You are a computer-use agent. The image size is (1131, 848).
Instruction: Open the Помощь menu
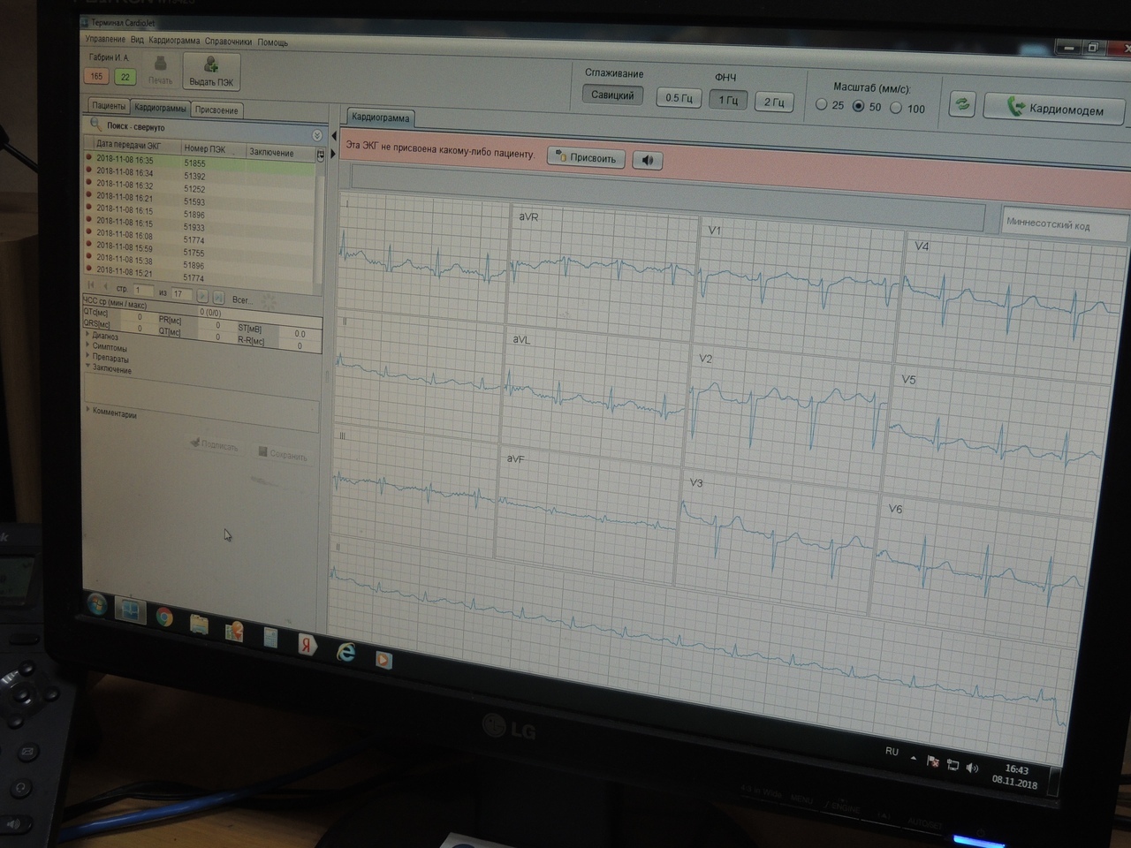[273, 42]
